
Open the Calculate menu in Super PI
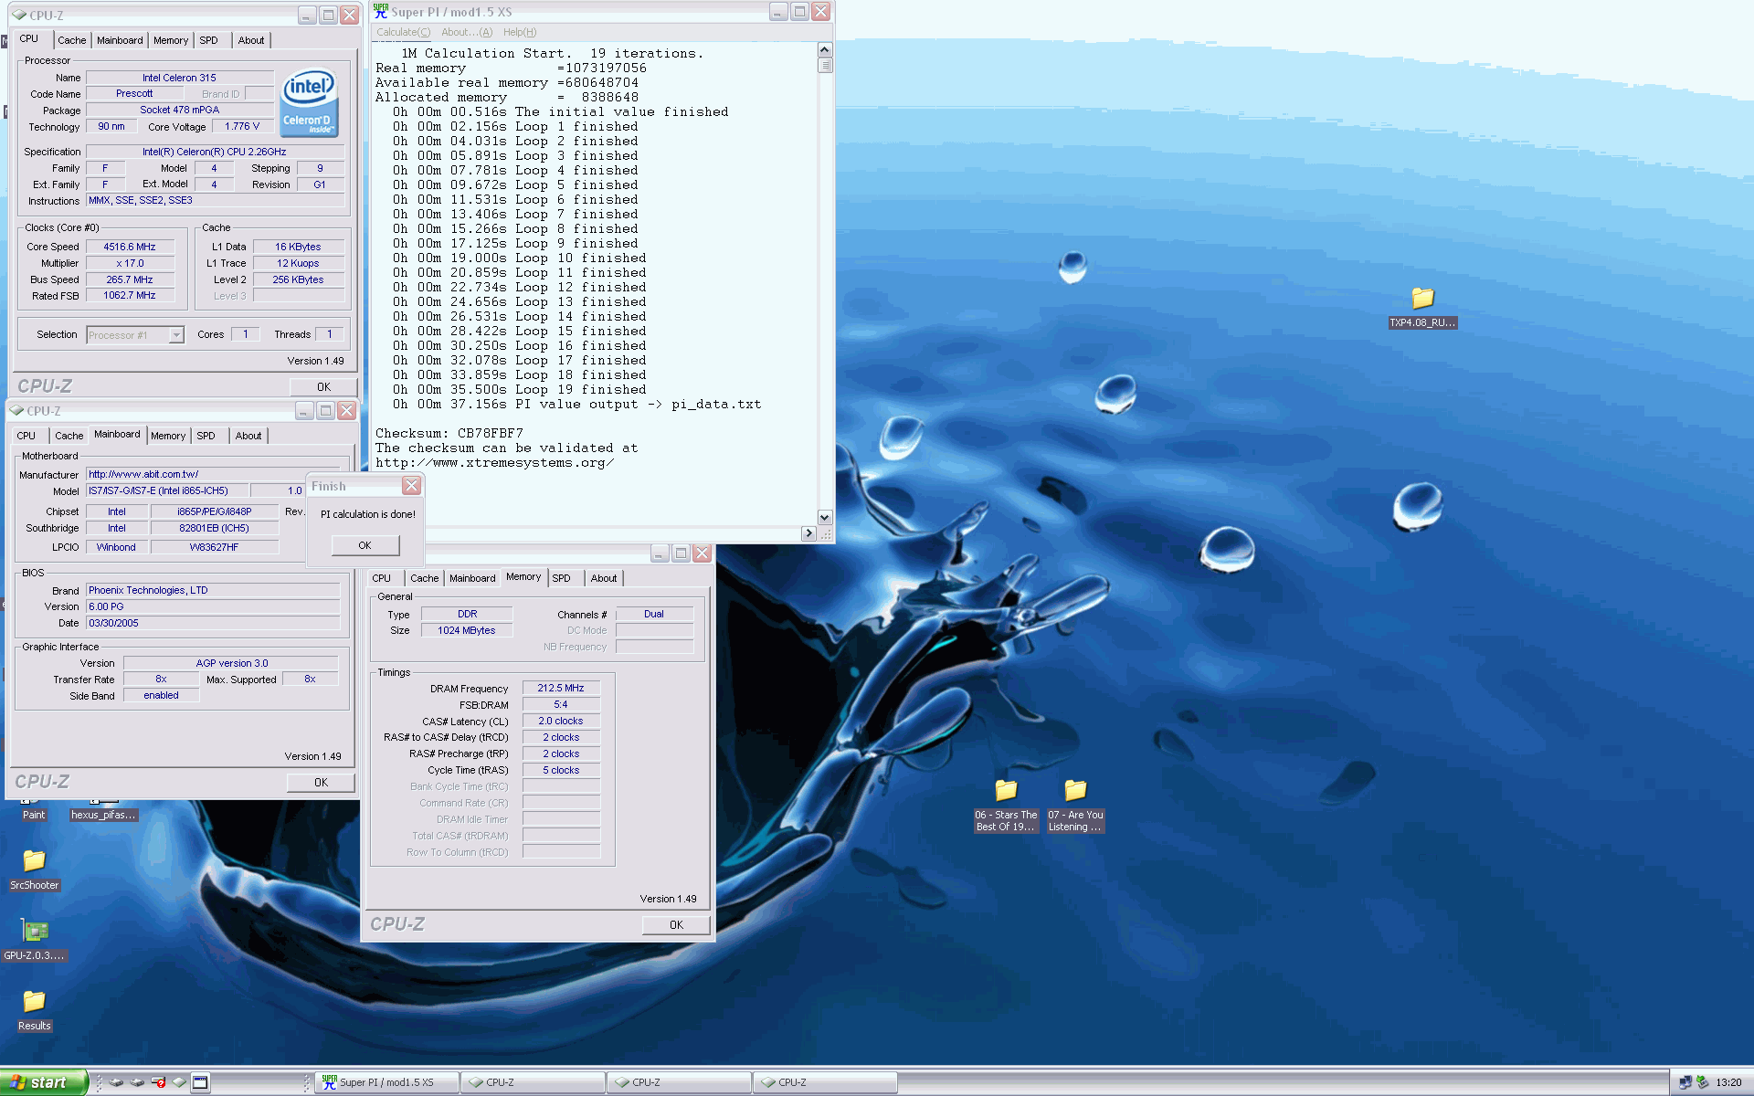403,32
